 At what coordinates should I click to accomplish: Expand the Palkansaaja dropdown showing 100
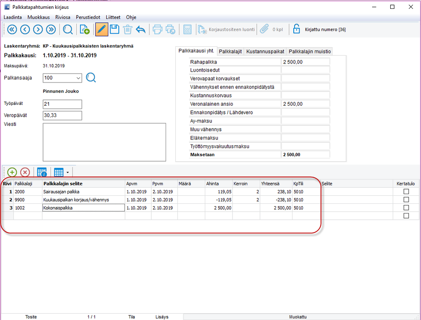tap(78, 78)
